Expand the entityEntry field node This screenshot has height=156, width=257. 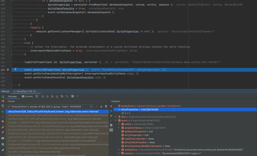click(x=119, y=150)
